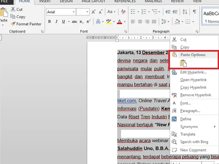Click the Clear Formatting eraser icon
219x164 pixels.
[123, 12]
